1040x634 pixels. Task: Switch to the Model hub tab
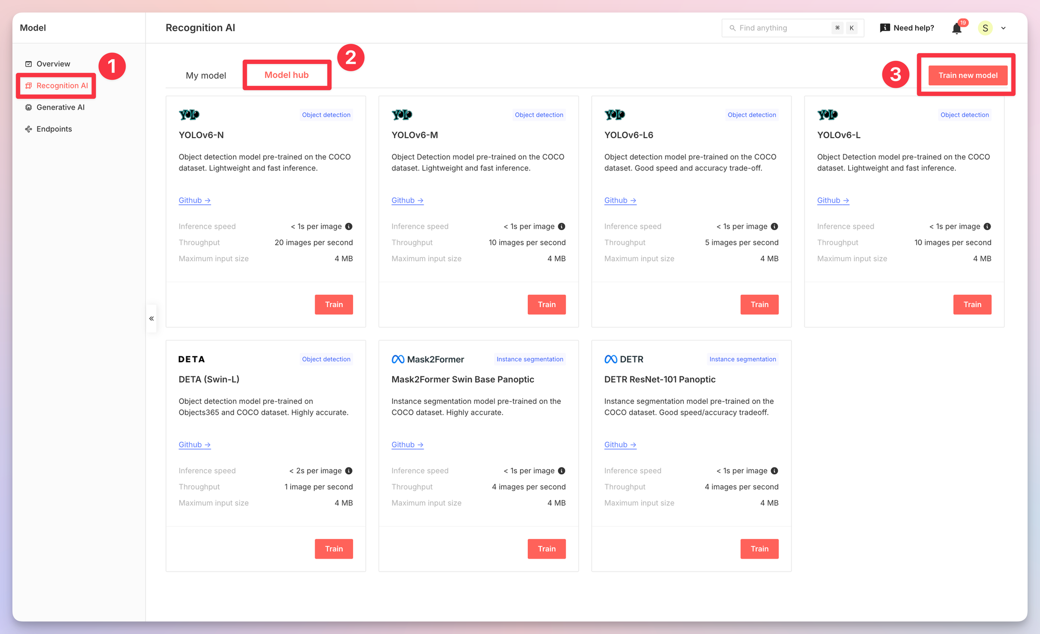point(287,75)
